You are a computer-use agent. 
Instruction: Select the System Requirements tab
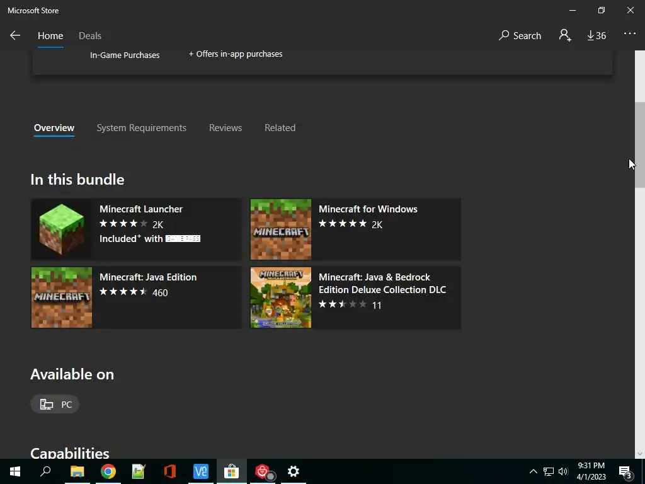[142, 128]
